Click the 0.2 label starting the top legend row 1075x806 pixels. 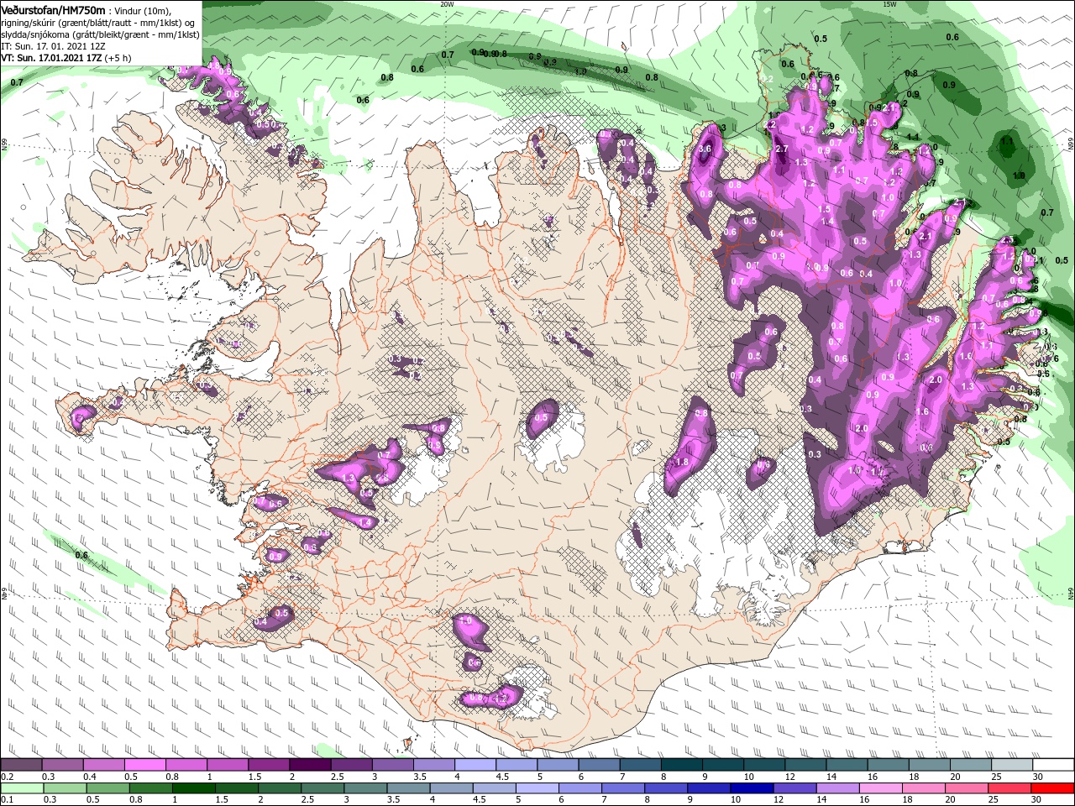pos(7,777)
